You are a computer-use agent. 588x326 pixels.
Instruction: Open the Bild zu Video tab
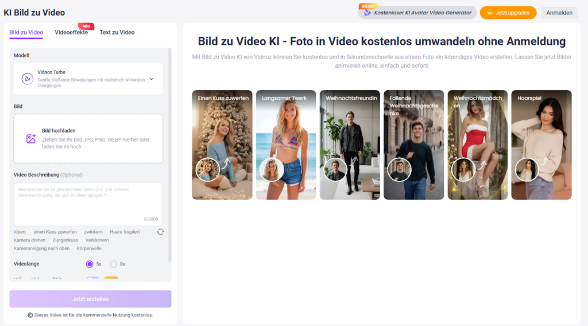26,33
